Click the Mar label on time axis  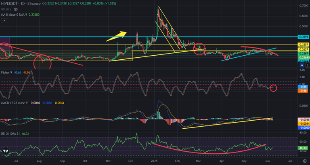[x=199, y=161]
